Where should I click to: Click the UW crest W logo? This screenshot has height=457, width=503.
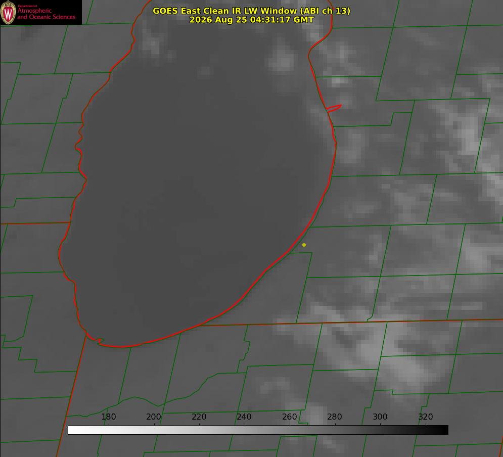(8, 12)
